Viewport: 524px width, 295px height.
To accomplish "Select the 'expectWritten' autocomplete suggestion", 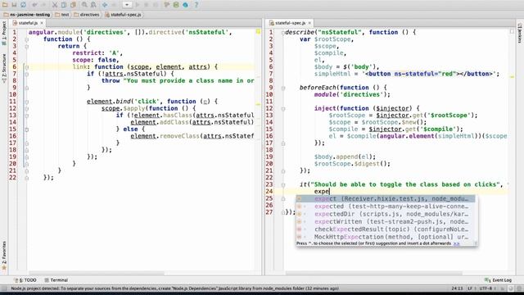I will coord(386,222).
